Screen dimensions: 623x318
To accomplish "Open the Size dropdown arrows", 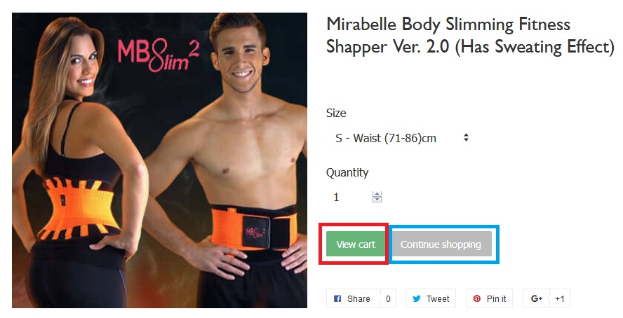I will [466, 137].
